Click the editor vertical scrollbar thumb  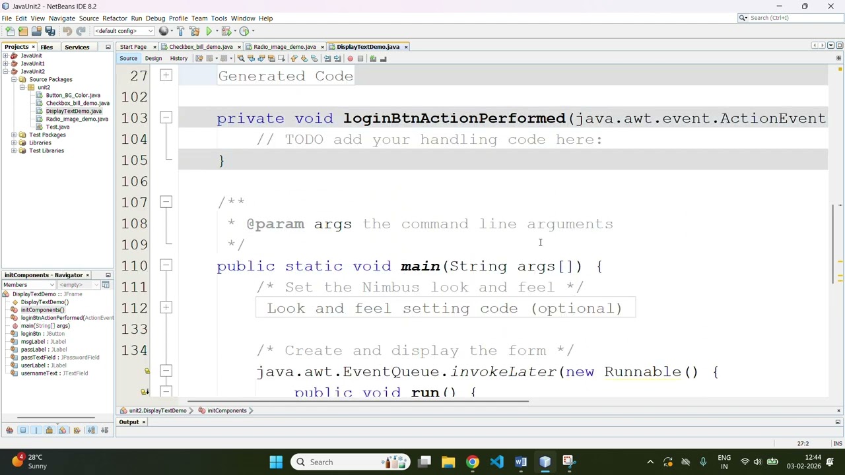pos(832,244)
